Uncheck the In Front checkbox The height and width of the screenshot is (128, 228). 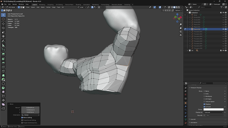pyautogui.click(x=204, y=107)
